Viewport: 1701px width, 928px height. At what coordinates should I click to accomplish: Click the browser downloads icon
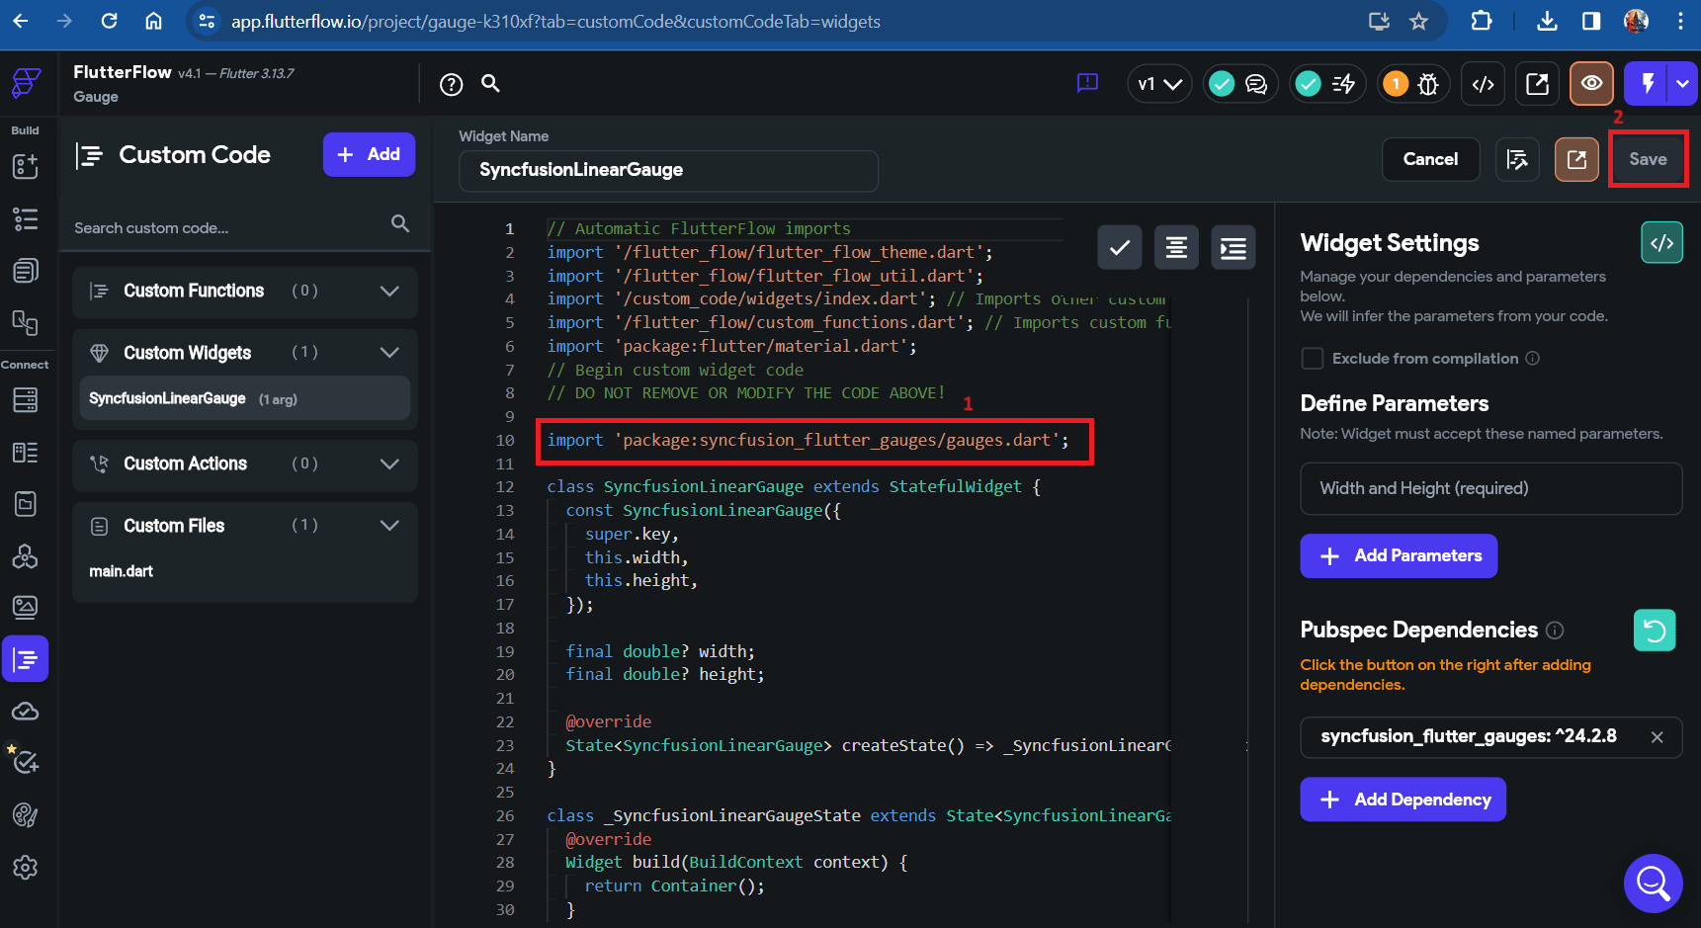[1547, 21]
